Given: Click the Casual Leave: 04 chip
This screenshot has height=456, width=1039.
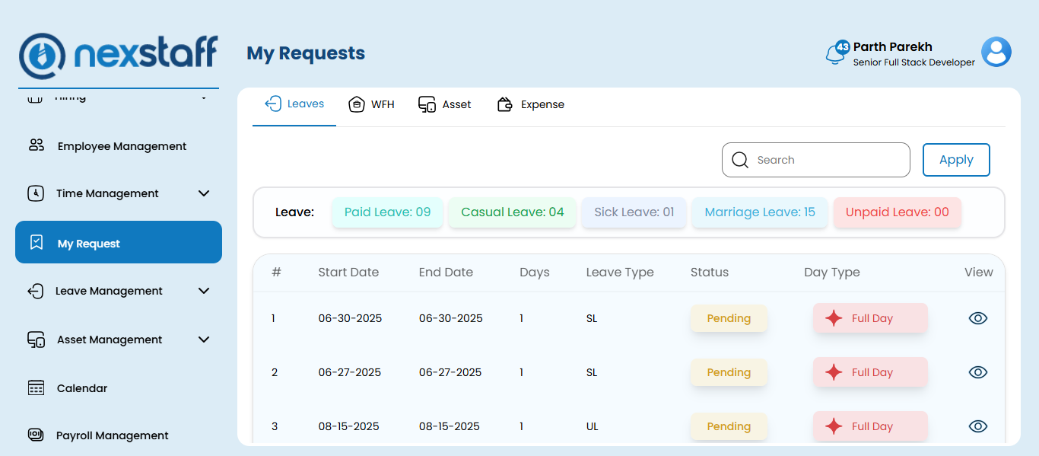Looking at the screenshot, I should [x=513, y=212].
